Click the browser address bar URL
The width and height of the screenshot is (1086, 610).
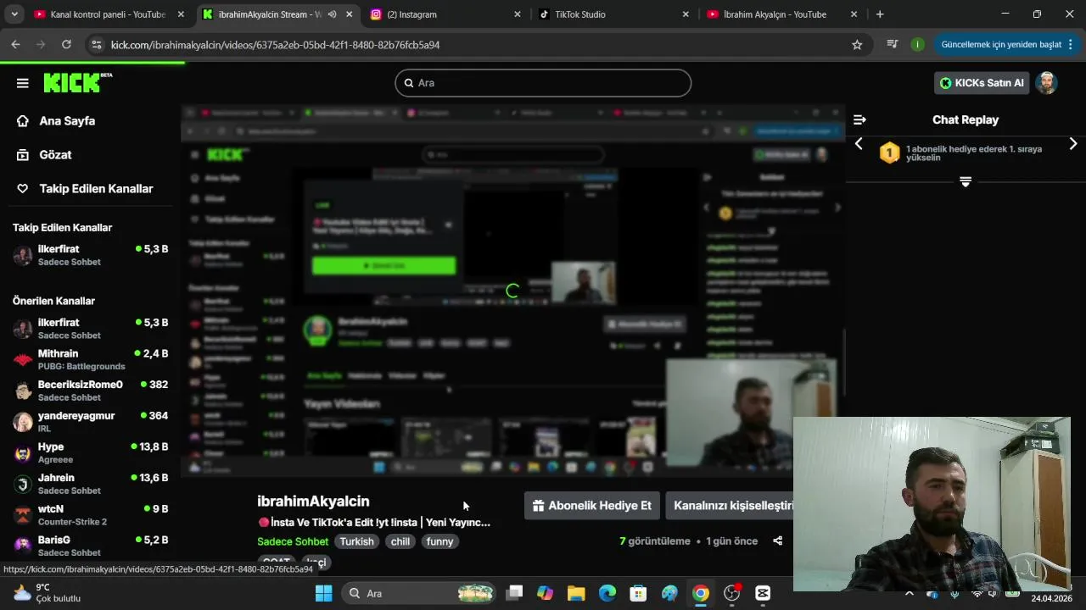[276, 45]
